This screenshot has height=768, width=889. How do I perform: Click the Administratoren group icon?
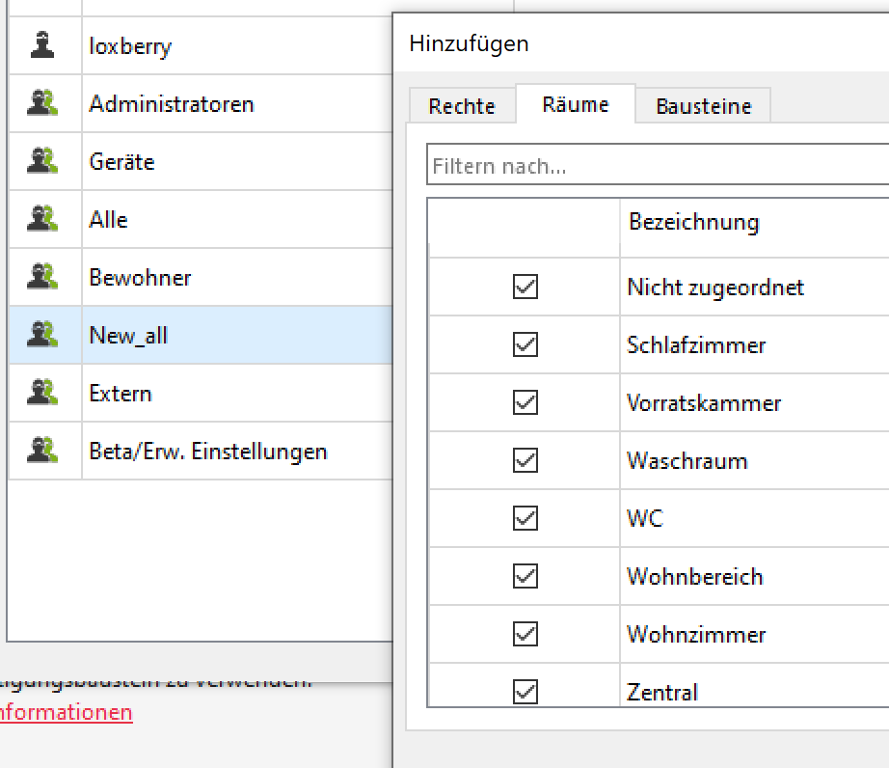coord(42,103)
